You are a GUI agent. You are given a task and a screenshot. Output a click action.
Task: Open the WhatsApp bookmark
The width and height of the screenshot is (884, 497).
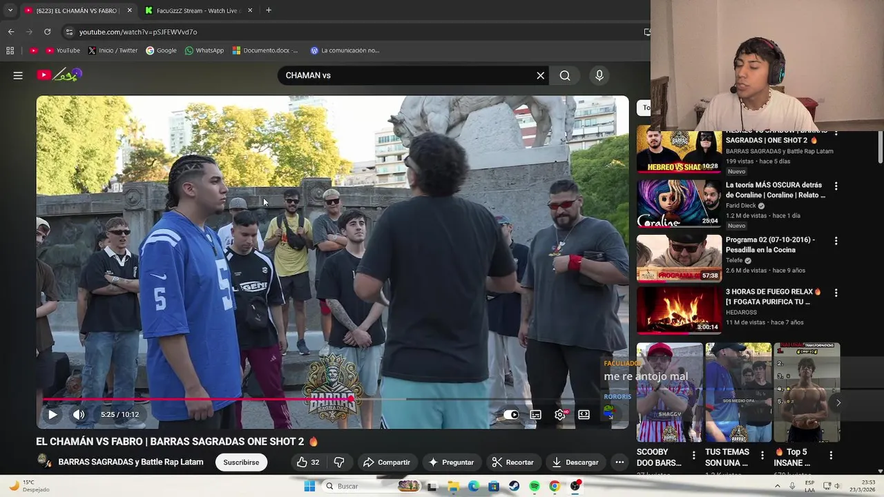[204, 50]
